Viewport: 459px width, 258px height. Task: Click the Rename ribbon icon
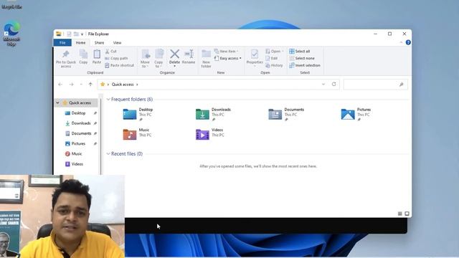189,57
